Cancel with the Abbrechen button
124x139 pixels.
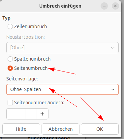click(60, 129)
